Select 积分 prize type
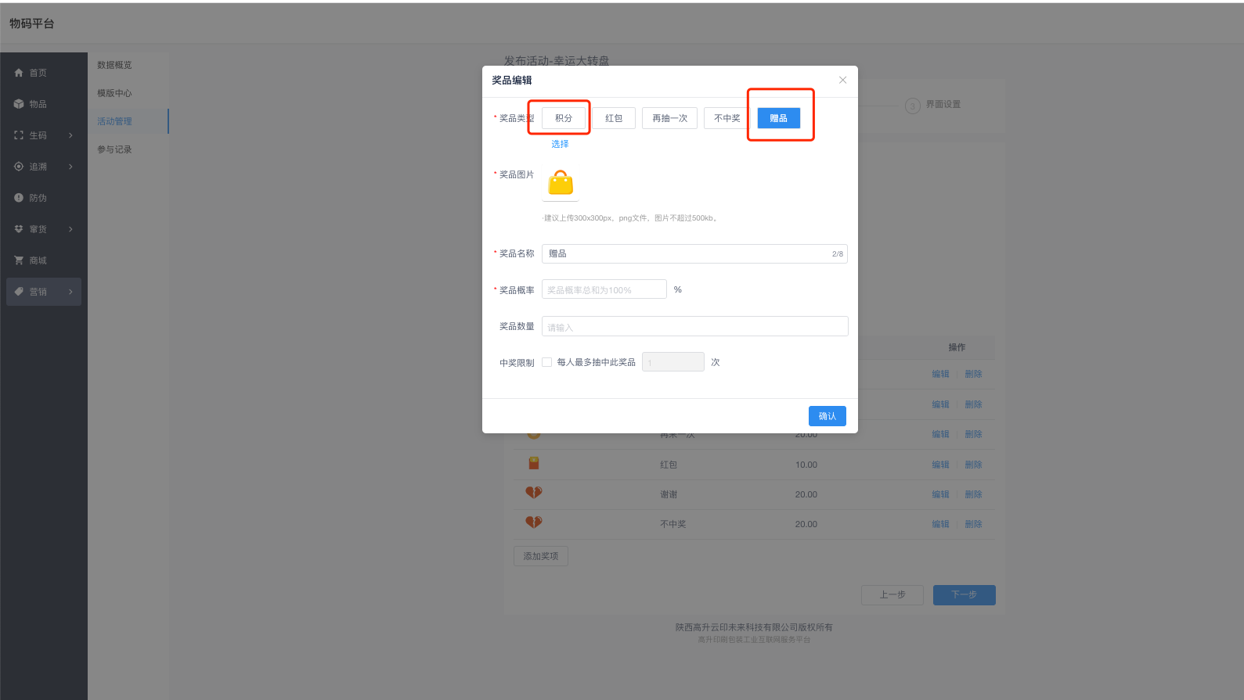 (564, 118)
